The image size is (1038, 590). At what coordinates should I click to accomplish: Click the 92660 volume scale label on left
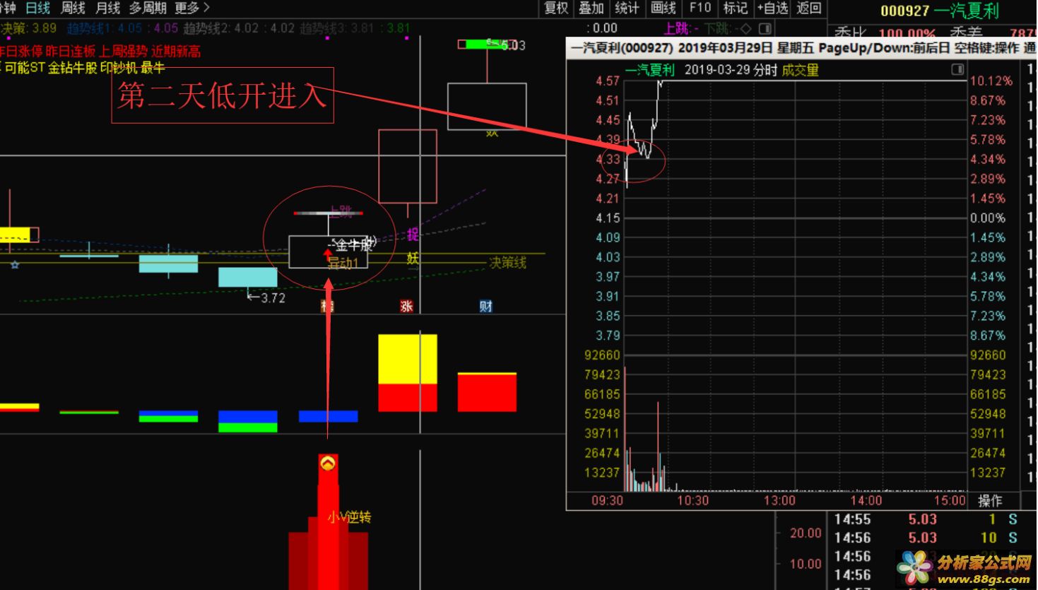602,355
